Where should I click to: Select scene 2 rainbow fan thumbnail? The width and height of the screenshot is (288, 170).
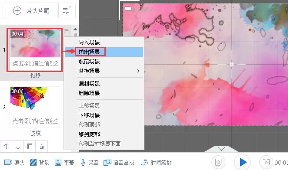coord(35,101)
